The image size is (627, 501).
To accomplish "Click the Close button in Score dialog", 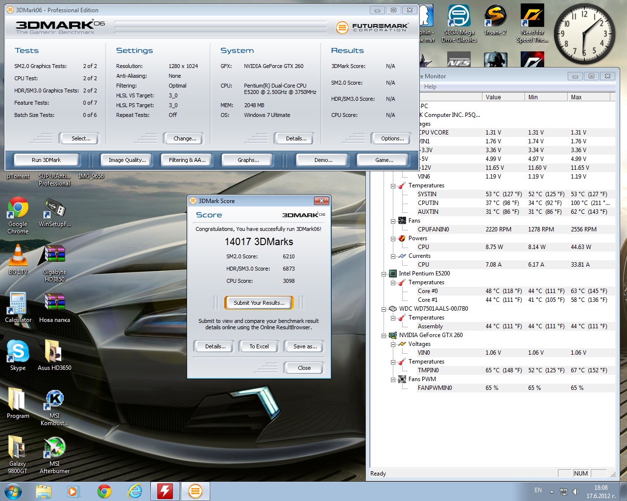I will pyautogui.click(x=304, y=368).
